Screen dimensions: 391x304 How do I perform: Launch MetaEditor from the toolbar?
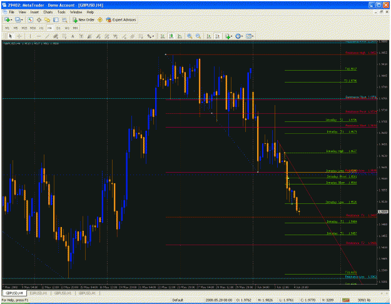point(100,19)
